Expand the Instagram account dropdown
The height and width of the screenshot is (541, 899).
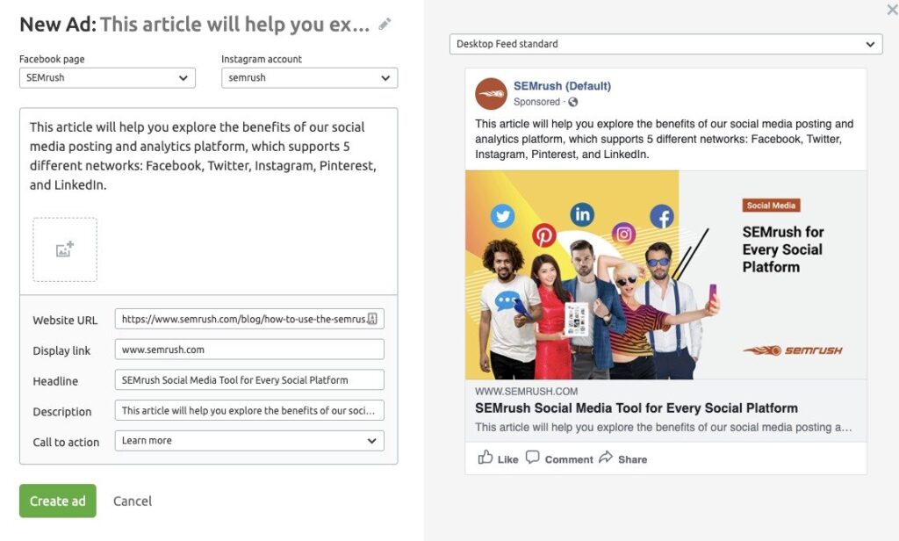tap(309, 77)
